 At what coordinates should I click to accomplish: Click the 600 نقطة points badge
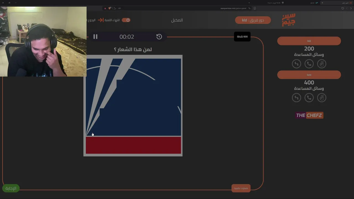(242, 37)
